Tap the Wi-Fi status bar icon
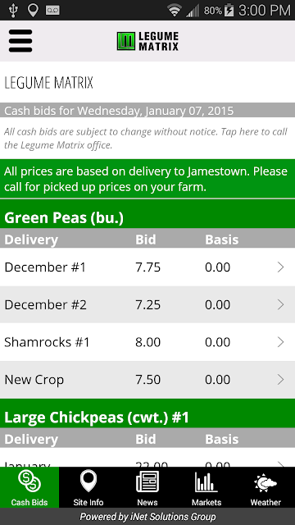 pos(175,11)
